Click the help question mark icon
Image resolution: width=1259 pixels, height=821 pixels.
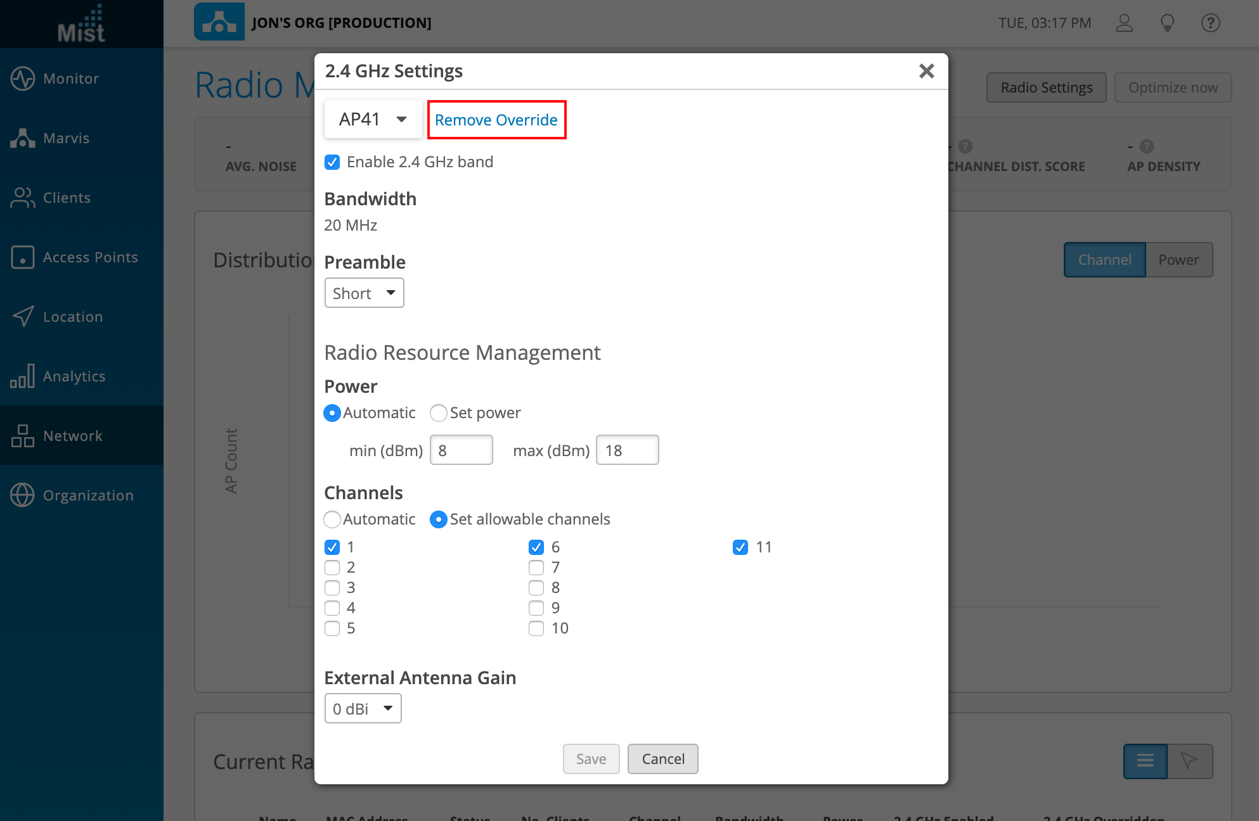pyautogui.click(x=1210, y=23)
